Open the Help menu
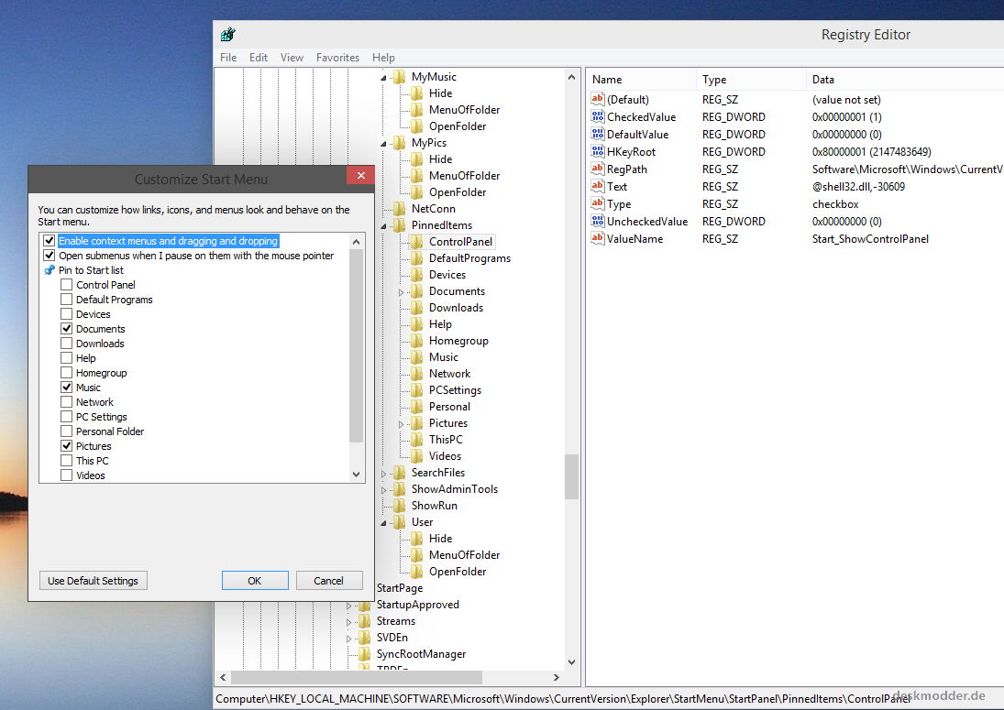The height and width of the screenshot is (710, 1004). click(x=383, y=58)
